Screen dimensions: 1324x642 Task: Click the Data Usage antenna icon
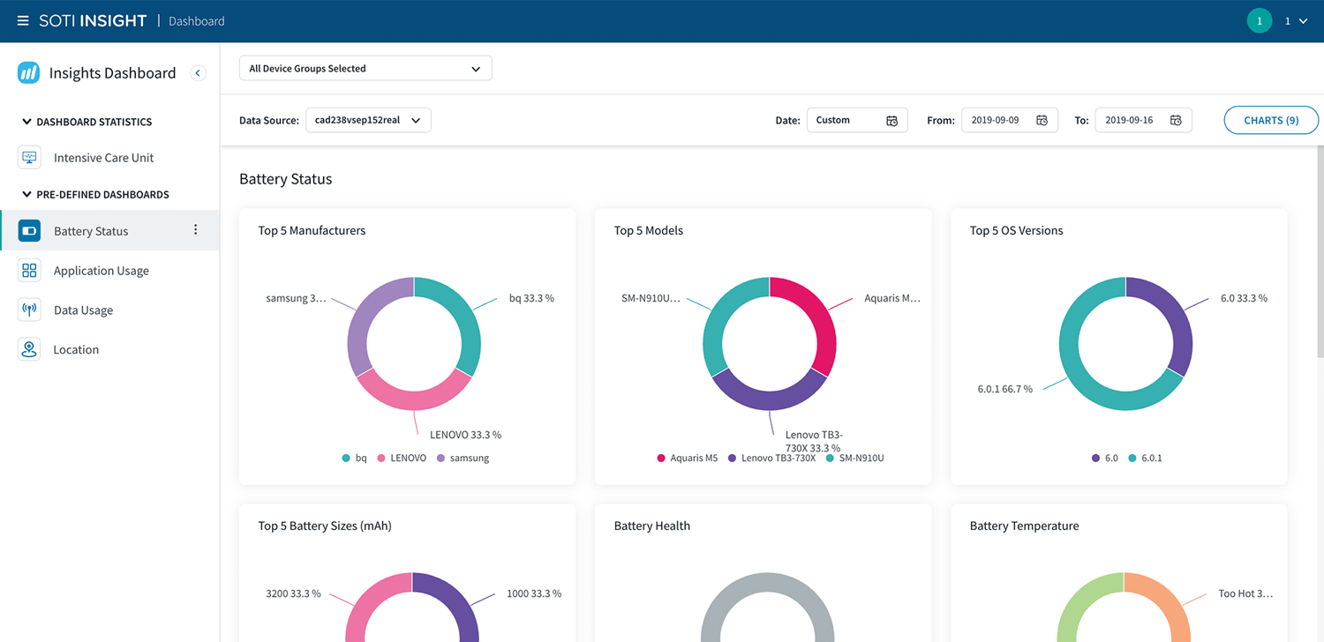point(29,310)
